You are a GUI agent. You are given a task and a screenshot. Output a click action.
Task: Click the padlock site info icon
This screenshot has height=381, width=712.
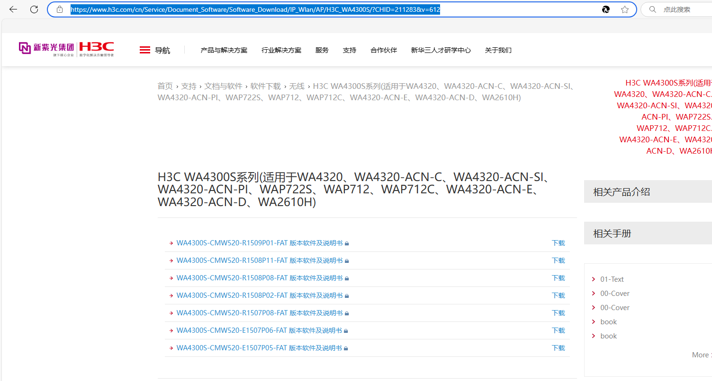point(60,9)
